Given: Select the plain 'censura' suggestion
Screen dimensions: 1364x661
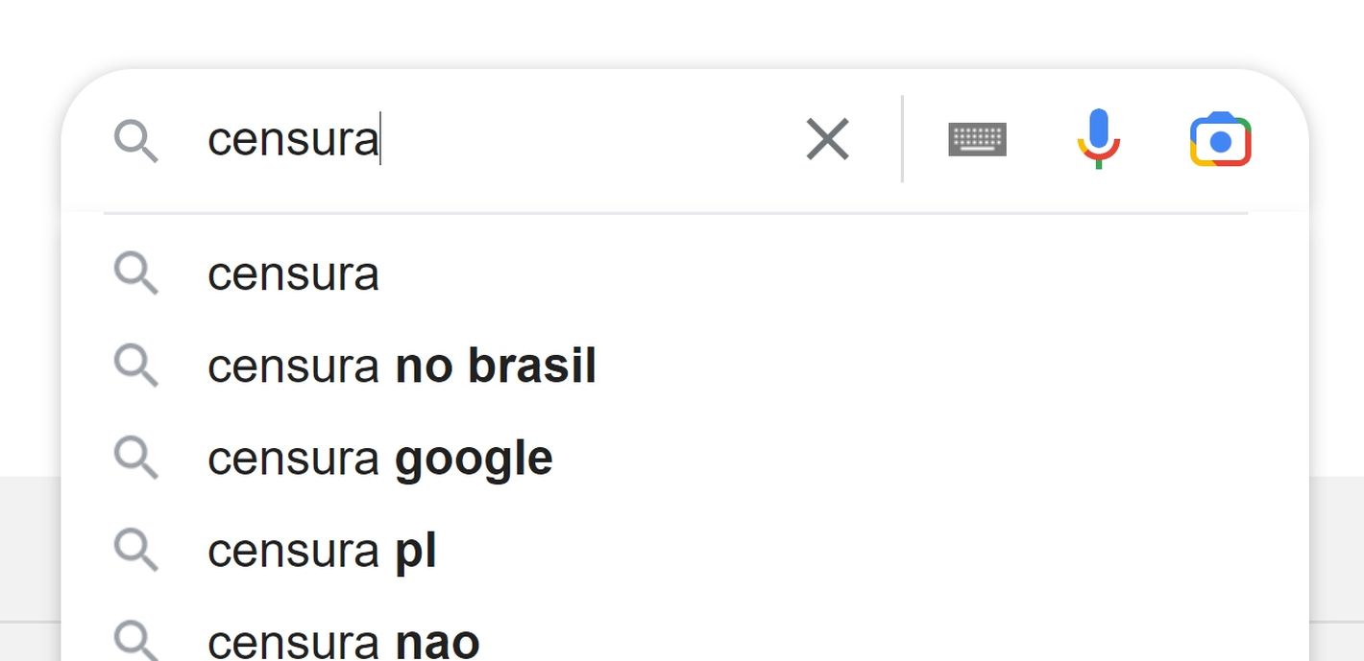Looking at the screenshot, I should pos(293,274).
